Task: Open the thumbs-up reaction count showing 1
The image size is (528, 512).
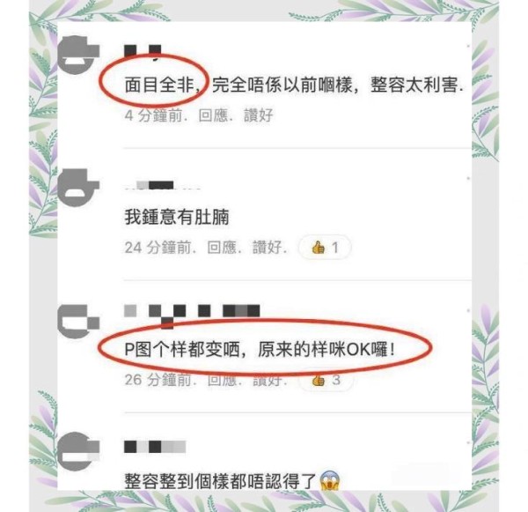Action: click(325, 248)
